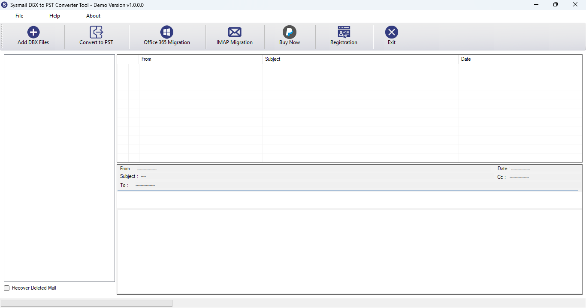Click the Exit toolbar icon

click(x=392, y=32)
